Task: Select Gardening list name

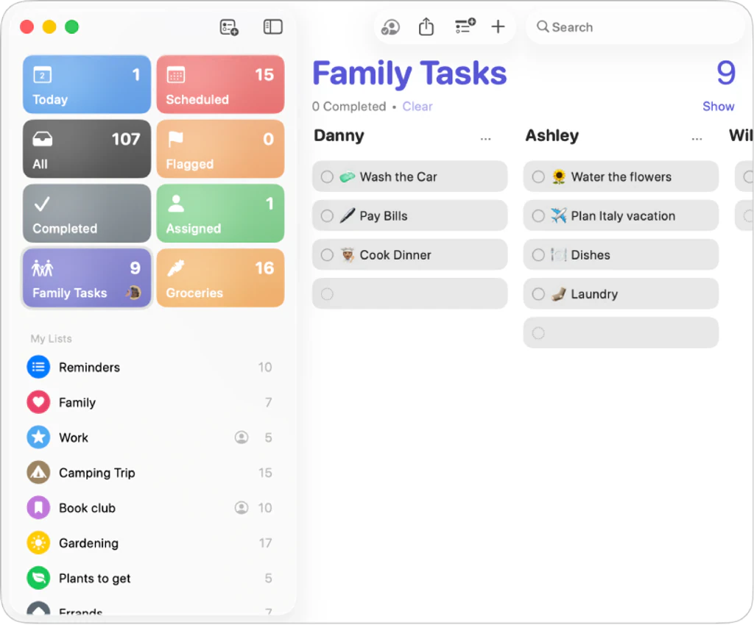Action: pyautogui.click(x=88, y=543)
